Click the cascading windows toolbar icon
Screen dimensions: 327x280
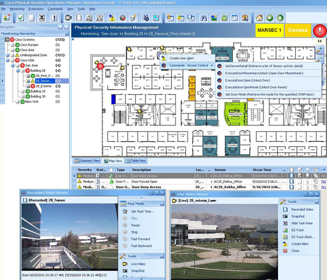click(191, 18)
